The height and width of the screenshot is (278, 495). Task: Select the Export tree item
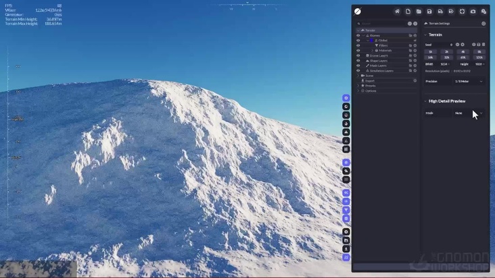click(x=370, y=81)
